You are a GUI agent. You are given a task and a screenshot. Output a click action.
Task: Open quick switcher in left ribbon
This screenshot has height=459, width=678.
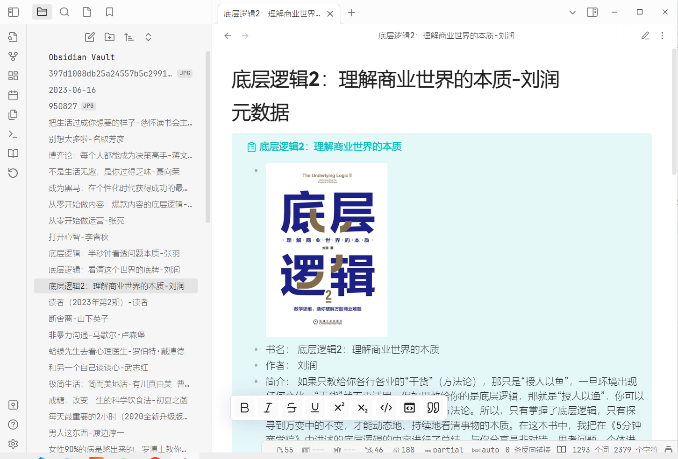13,37
